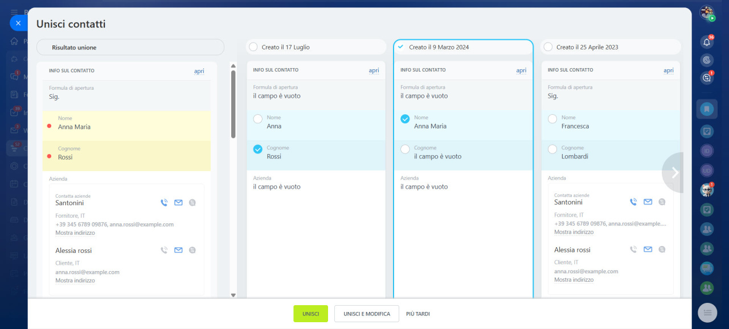
Task: Select the contact created il 9 Marzo 2024
Action: coord(400,47)
